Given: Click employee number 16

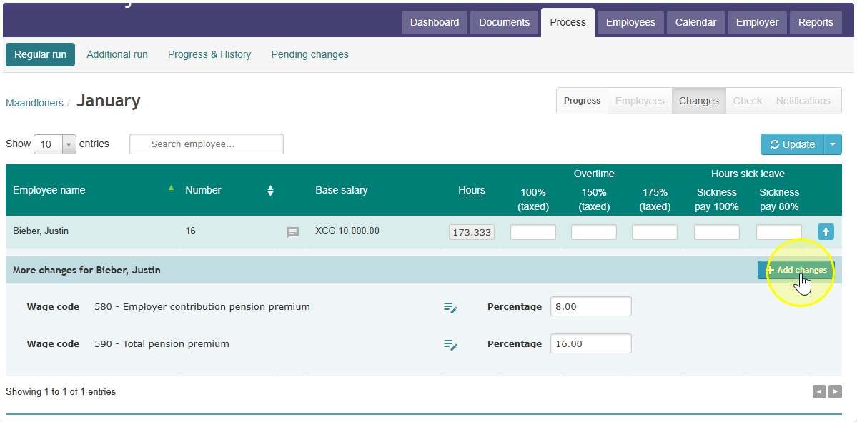Looking at the screenshot, I should coord(190,231).
